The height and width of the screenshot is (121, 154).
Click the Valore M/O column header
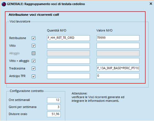click(x=104, y=31)
